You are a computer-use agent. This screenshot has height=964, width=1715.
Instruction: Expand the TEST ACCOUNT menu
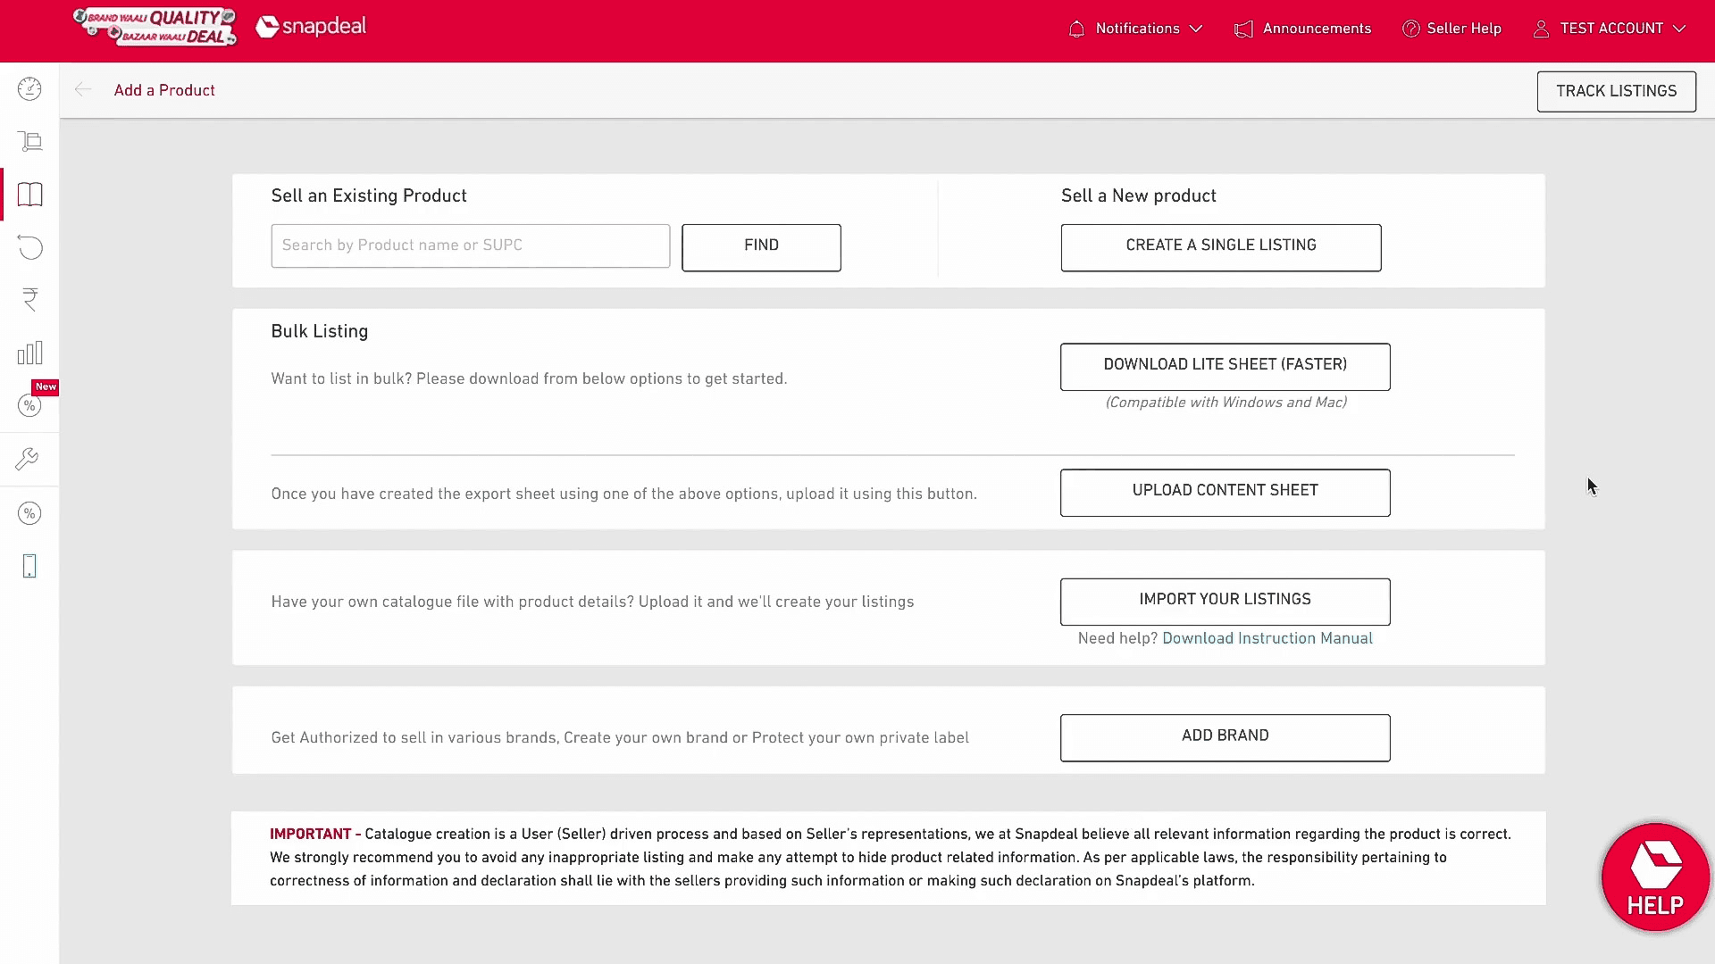(1610, 29)
